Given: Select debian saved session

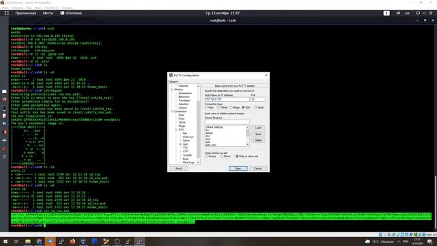Looking at the screenshot, I should click(x=210, y=133).
